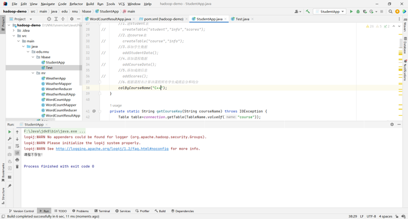Open the Problems tool window
Viewport: 408px width, 219px height.
coord(80,211)
